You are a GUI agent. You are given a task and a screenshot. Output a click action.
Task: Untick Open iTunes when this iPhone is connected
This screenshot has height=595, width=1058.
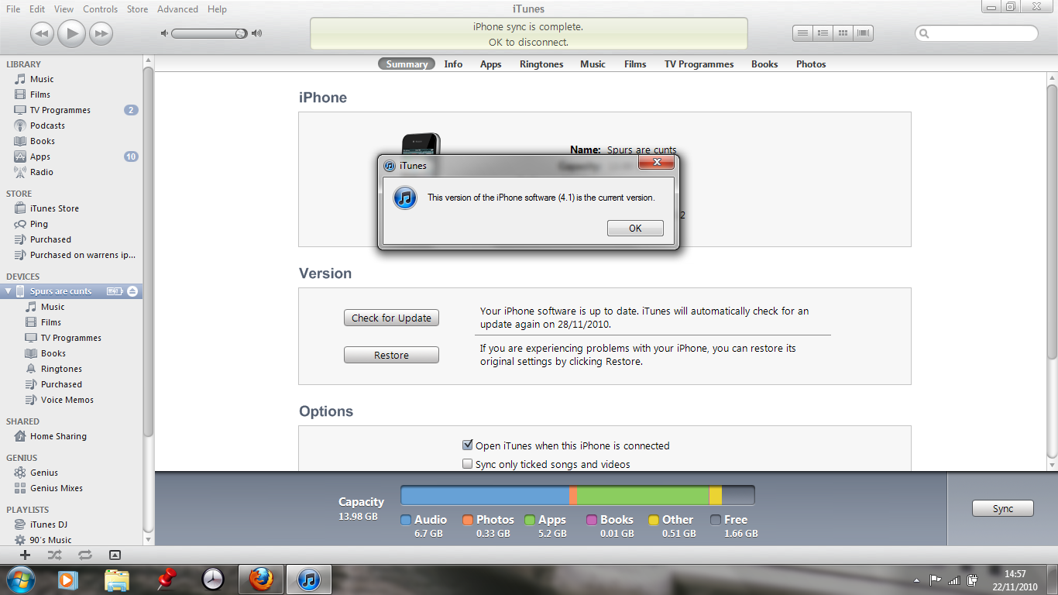467,445
